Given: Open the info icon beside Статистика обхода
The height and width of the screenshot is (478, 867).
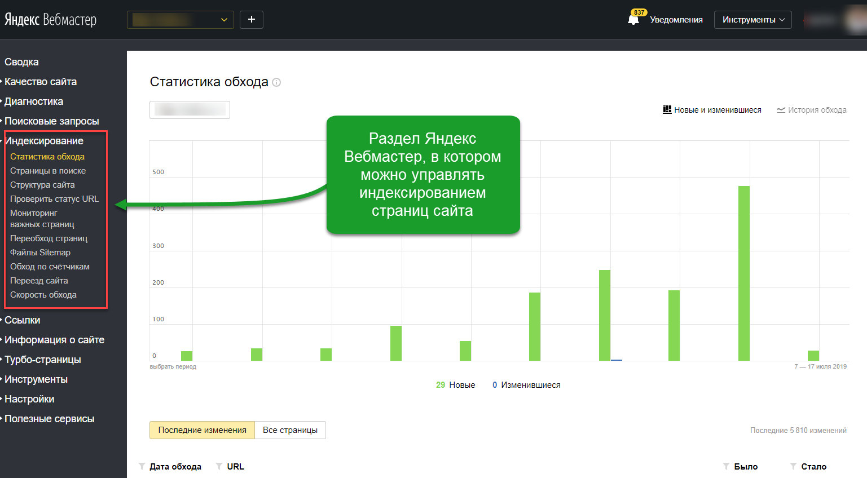Looking at the screenshot, I should 276,82.
